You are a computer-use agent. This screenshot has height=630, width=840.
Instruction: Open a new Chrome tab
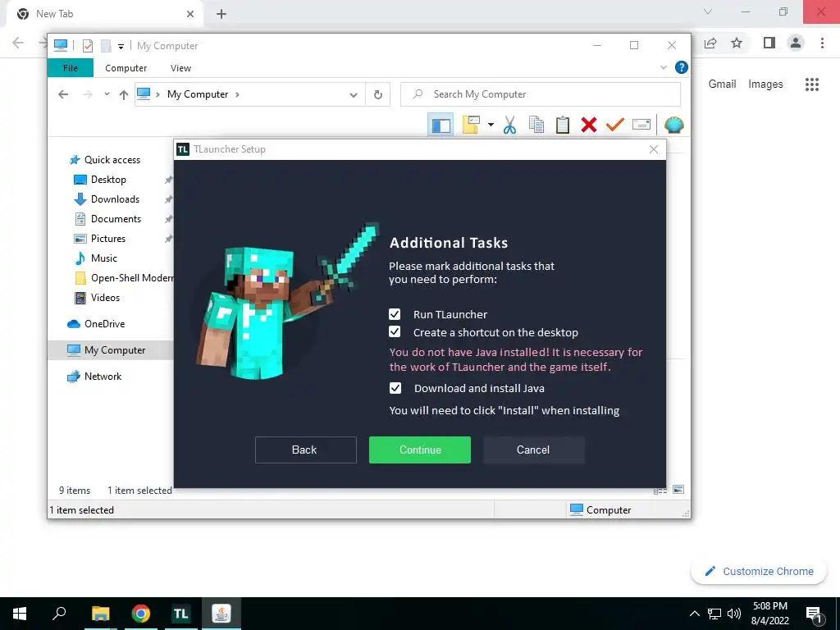221,14
